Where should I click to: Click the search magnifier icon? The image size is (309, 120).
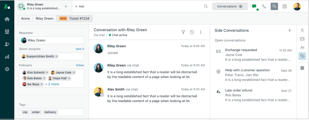click(206, 6)
